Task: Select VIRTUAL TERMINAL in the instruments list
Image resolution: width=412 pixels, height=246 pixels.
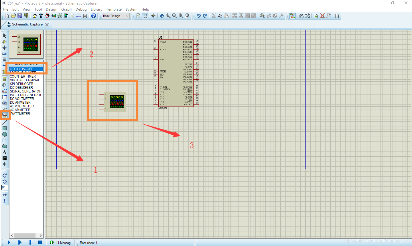Action: [25, 80]
